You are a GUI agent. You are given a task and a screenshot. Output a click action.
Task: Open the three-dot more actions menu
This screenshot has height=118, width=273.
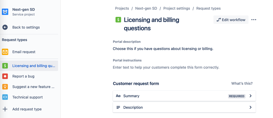coord(254,20)
